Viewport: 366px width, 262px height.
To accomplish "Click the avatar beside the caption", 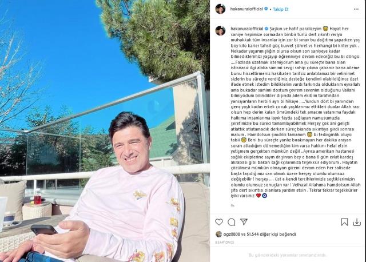I will click(220, 30).
